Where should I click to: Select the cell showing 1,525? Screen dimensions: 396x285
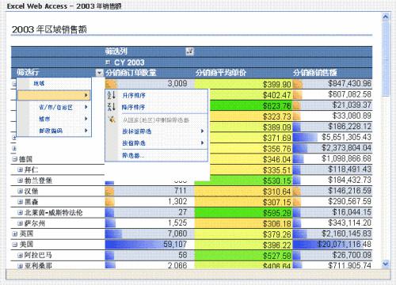coord(150,223)
